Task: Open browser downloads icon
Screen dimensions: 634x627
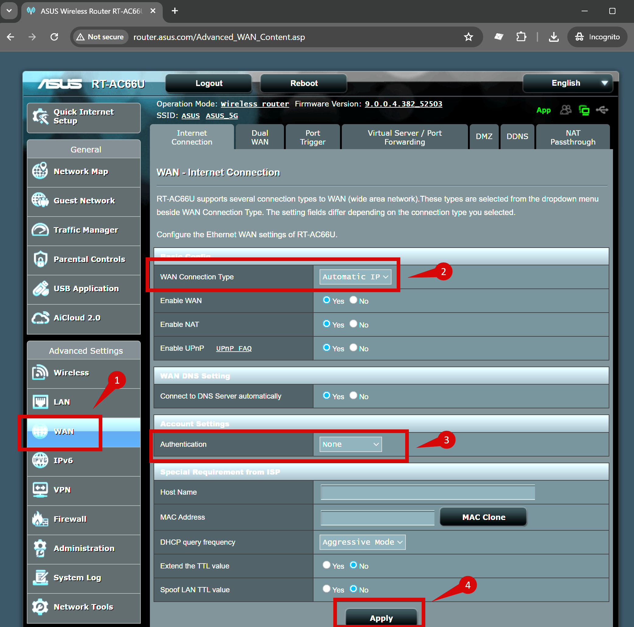Action: tap(554, 37)
